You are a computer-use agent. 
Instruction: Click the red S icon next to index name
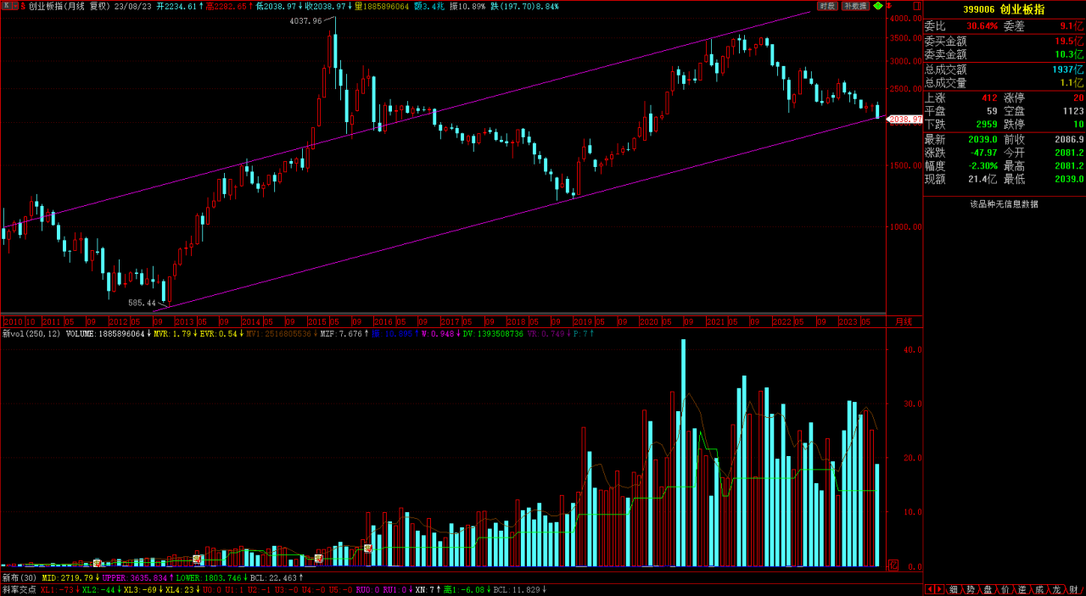(x=22, y=6)
